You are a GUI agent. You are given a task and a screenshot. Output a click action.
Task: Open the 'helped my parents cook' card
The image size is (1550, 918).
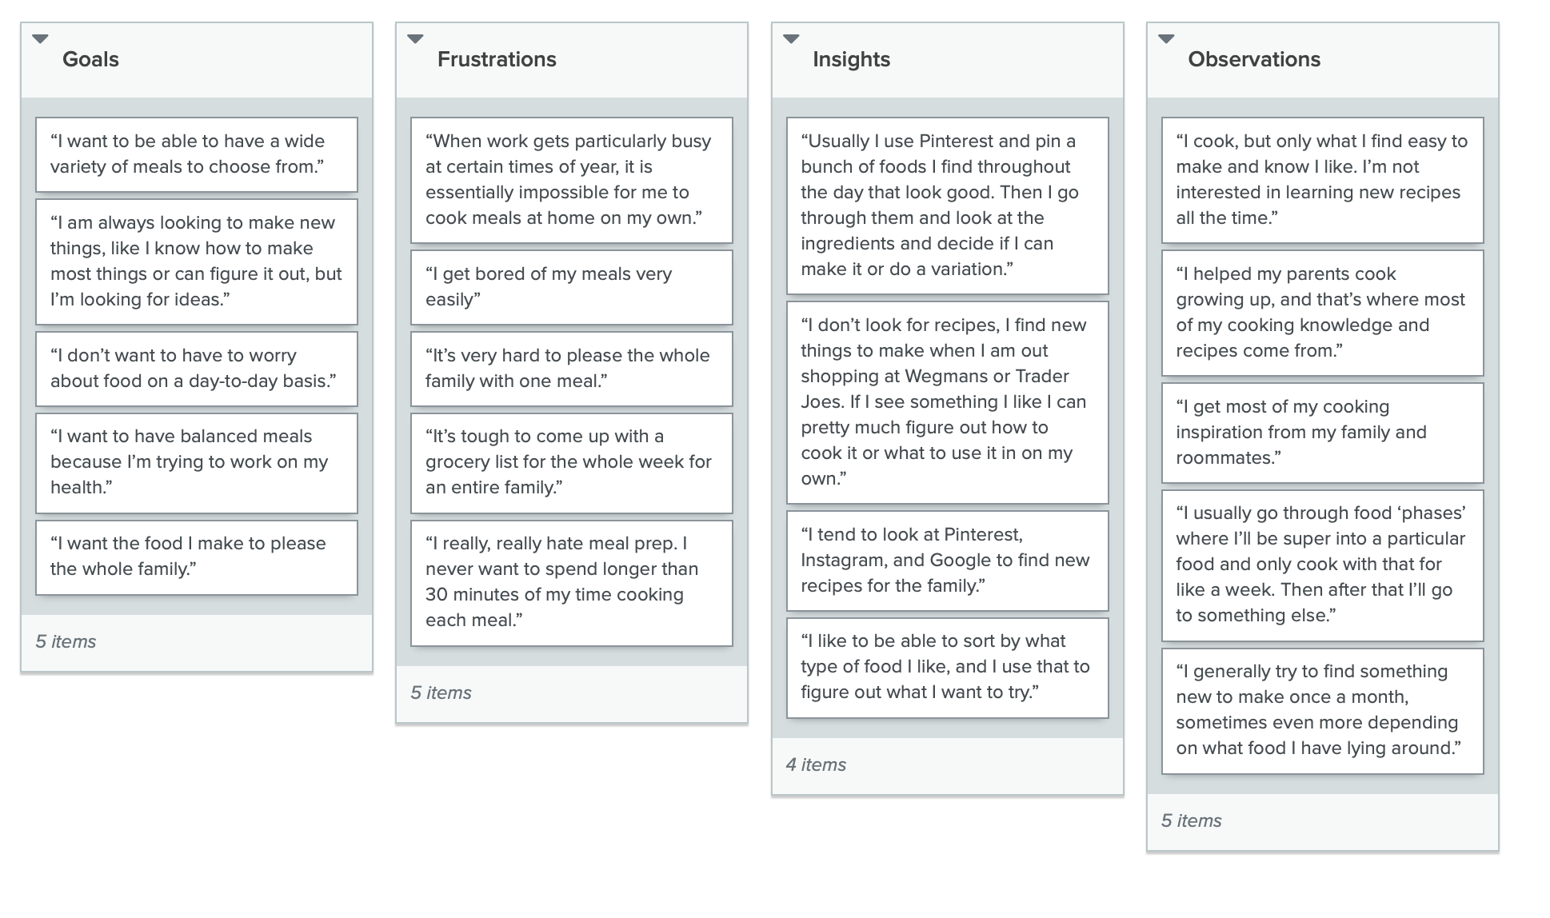coord(1323,313)
